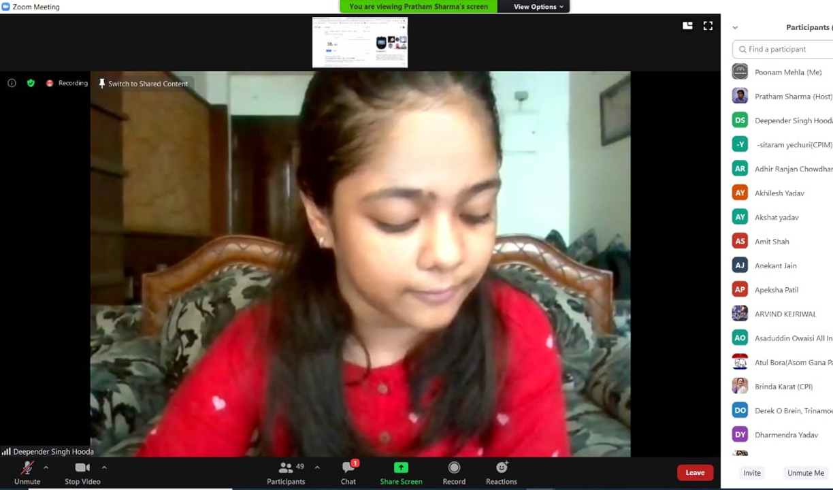Select Brinda Karat (CPI) participant row
Viewport: 833px width, 490px height.
[x=783, y=386]
